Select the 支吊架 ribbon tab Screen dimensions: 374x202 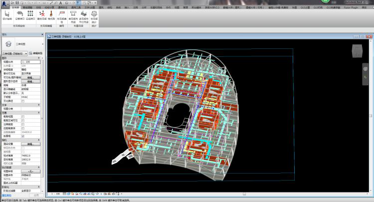15,8
